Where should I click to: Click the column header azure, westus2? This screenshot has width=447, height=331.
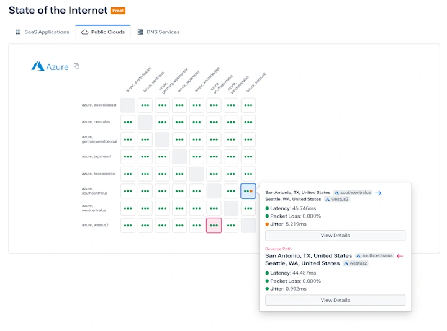[x=256, y=82]
